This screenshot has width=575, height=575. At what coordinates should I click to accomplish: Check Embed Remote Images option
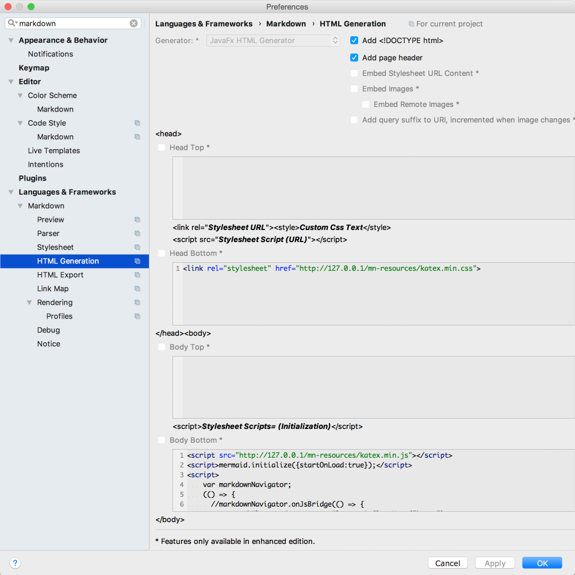[x=366, y=104]
